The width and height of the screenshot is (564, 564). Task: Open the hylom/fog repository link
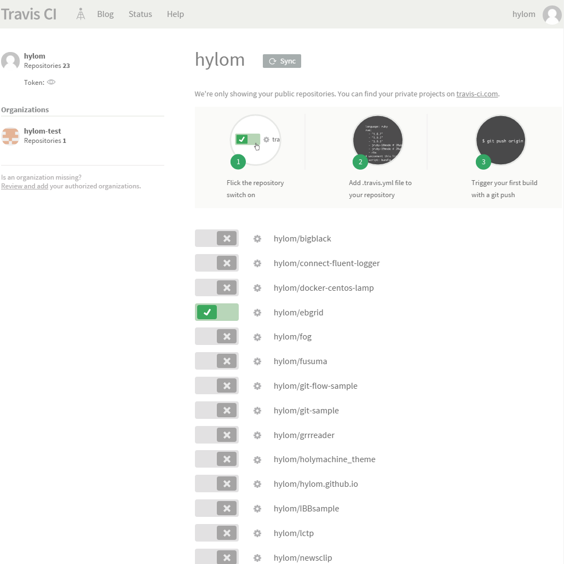tap(292, 337)
